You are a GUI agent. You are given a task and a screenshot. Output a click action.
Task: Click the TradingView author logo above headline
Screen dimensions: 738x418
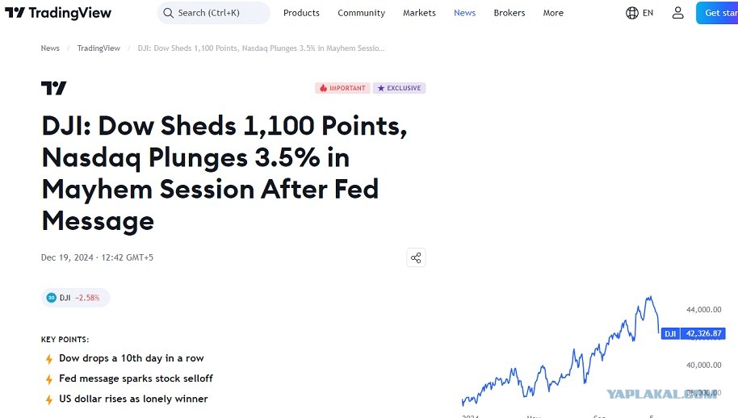pos(53,88)
